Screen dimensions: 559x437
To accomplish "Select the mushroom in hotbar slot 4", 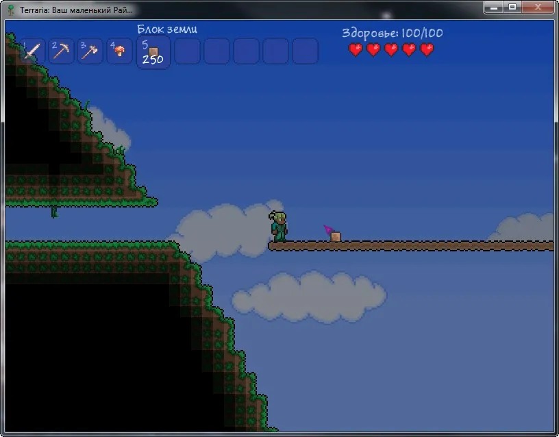I will tap(119, 51).
